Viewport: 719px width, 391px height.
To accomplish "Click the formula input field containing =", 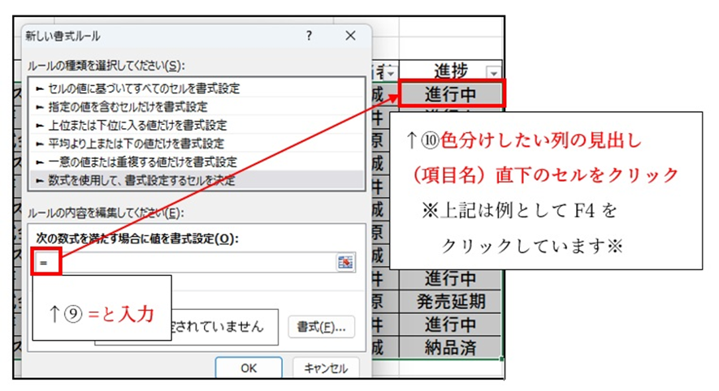I will click(x=187, y=262).
